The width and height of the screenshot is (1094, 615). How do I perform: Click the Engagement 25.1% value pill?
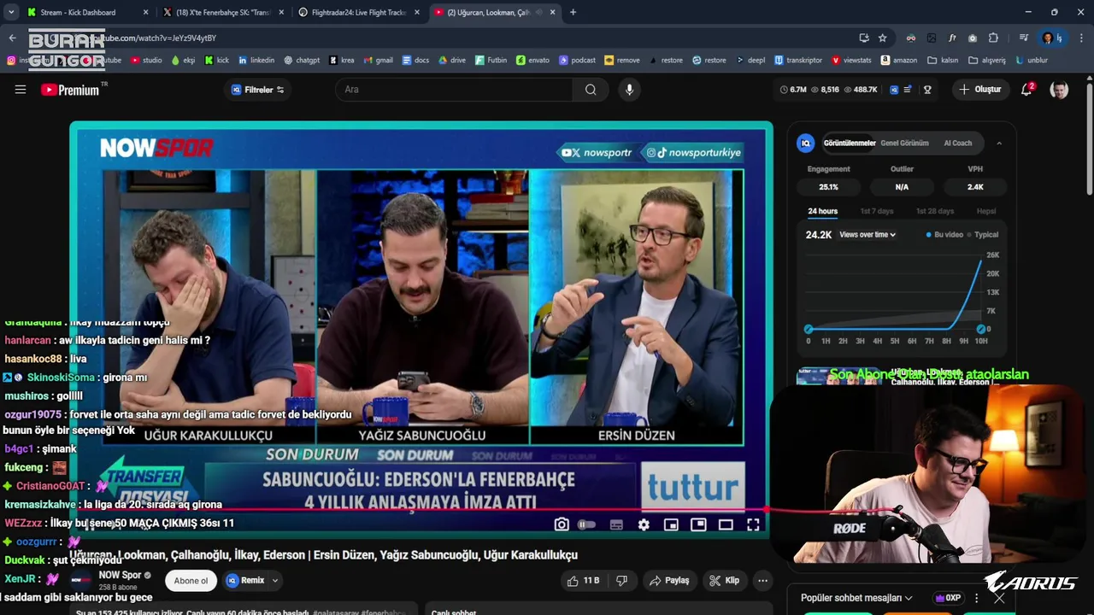click(x=828, y=187)
